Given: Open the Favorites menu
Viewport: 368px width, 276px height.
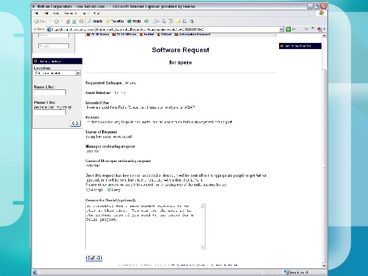Looking at the screenshot, I should point(71,13).
